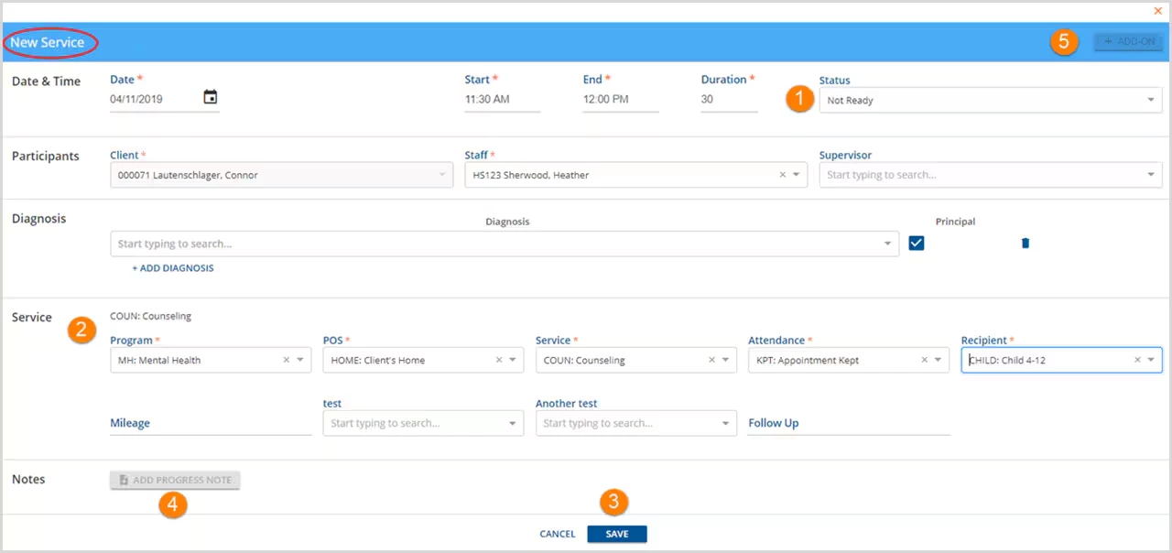The width and height of the screenshot is (1172, 553).
Task: Open the Attendance dropdown arrow
Action: [938, 360]
